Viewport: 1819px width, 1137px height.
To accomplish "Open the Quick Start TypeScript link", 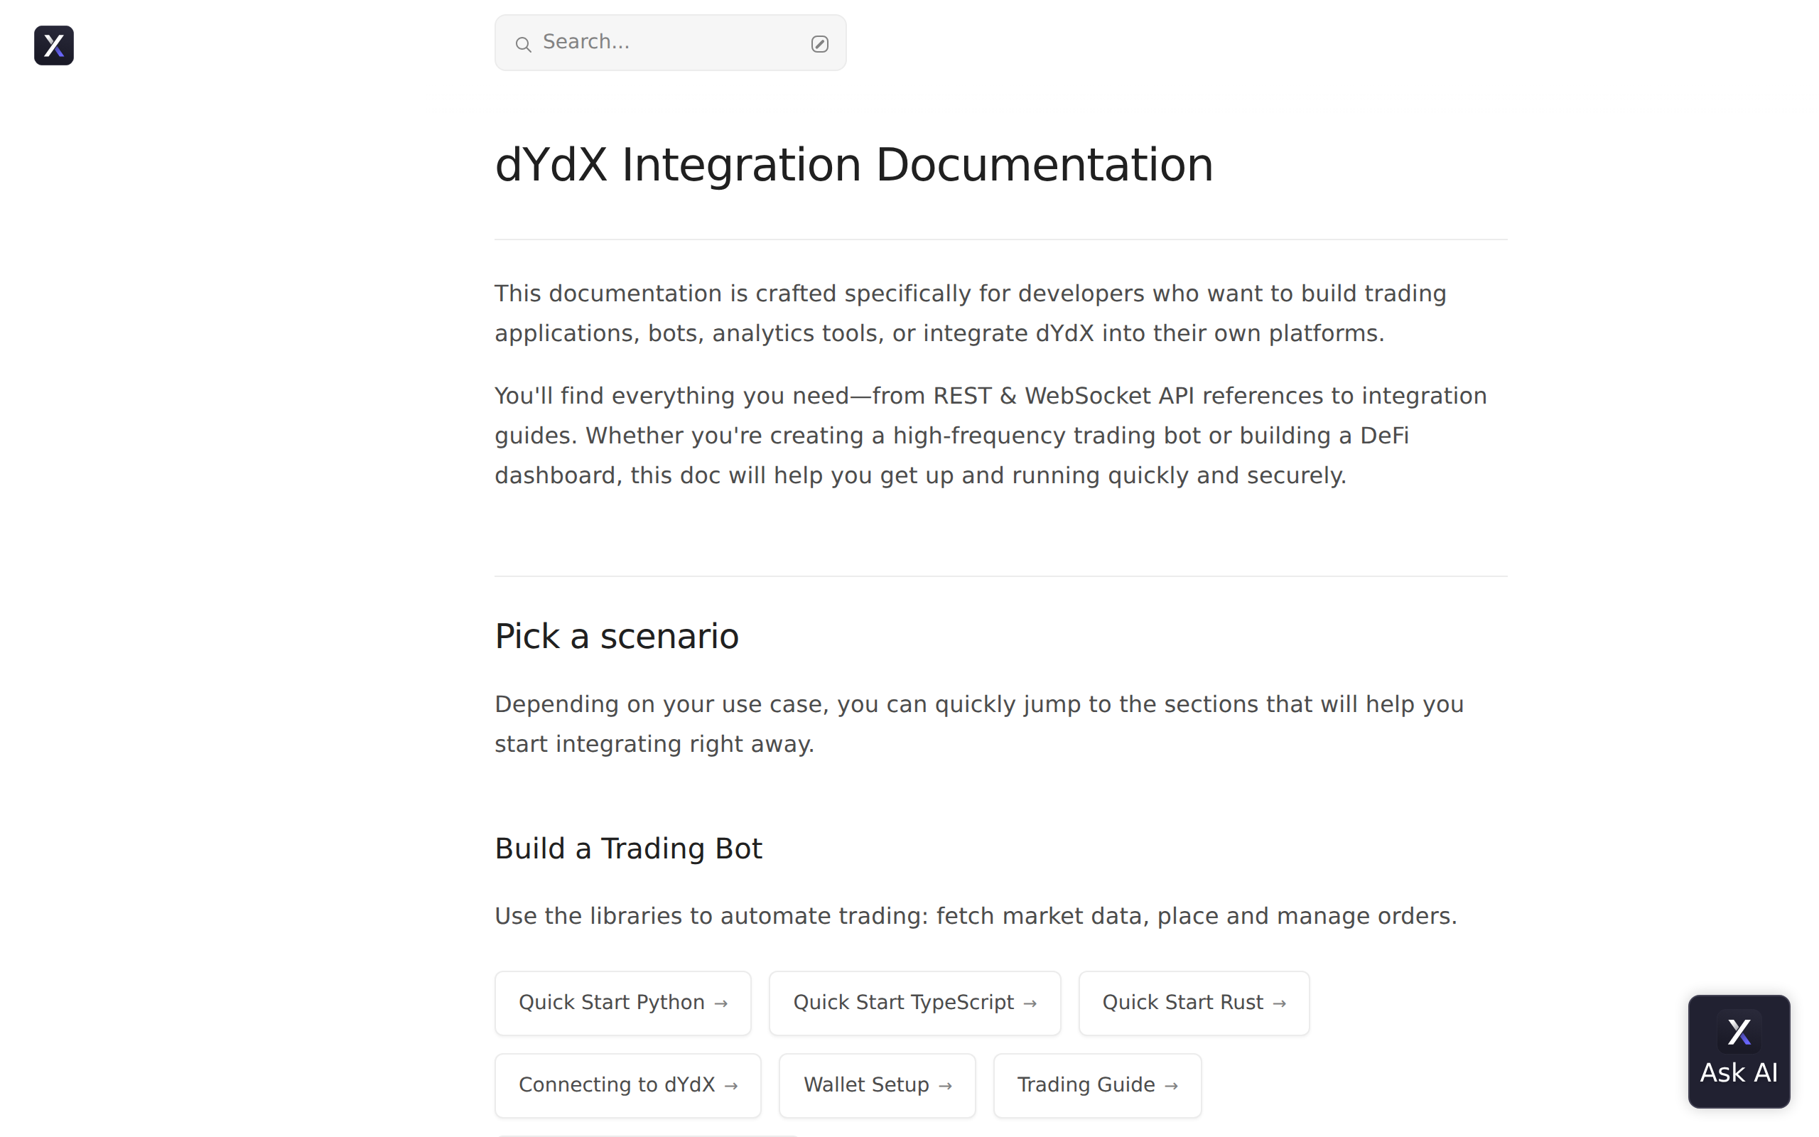I will [914, 1003].
